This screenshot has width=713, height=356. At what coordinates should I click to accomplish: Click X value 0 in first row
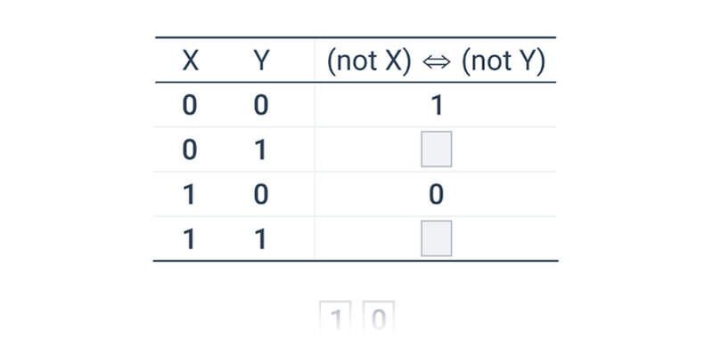[190, 105]
